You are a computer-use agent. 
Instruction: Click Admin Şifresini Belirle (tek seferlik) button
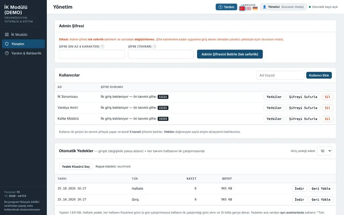[x=230, y=54]
